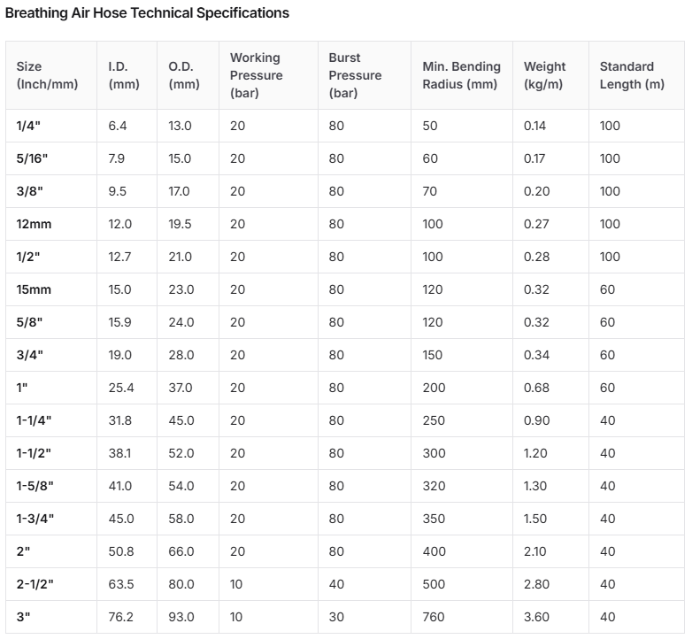Select the Min. Bending Radius (mm) header

(x=462, y=75)
